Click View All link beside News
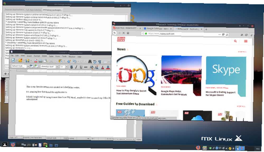264x152 pixels. (x=242, y=52)
